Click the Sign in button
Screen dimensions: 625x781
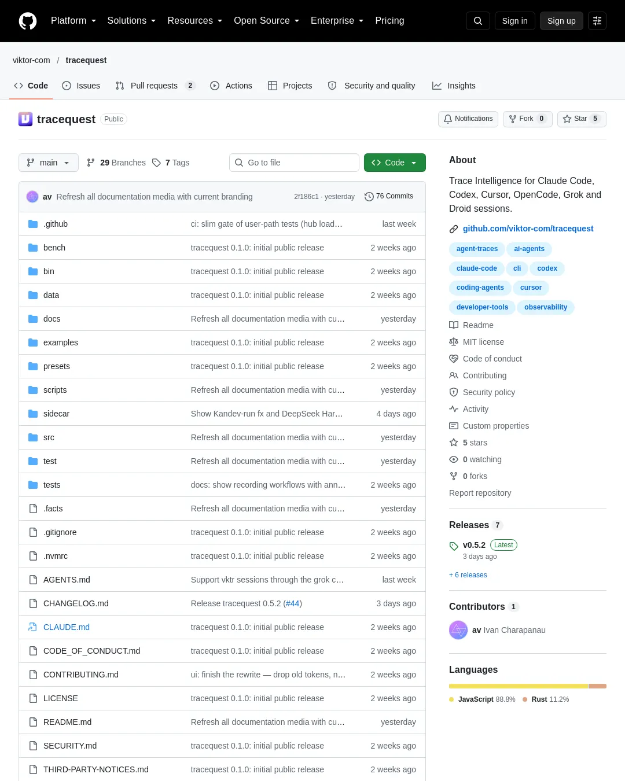(x=515, y=21)
